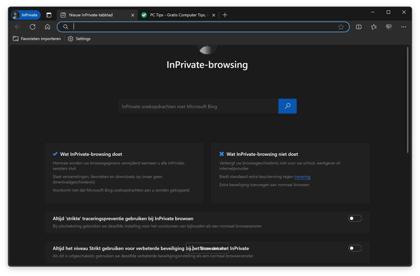Click the InPrivate profile badge

pos(25,15)
